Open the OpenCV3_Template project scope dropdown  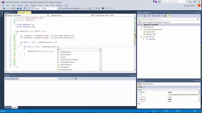(26, 15)
